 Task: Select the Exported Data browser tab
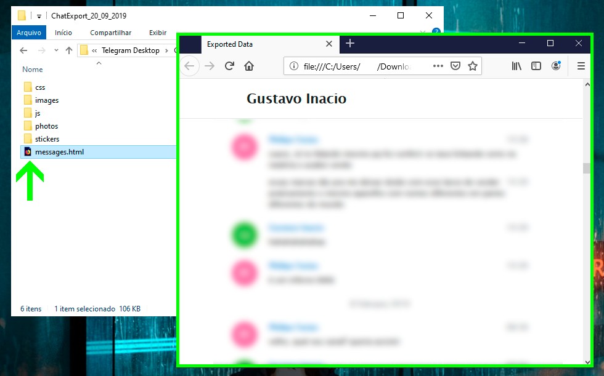(271, 44)
